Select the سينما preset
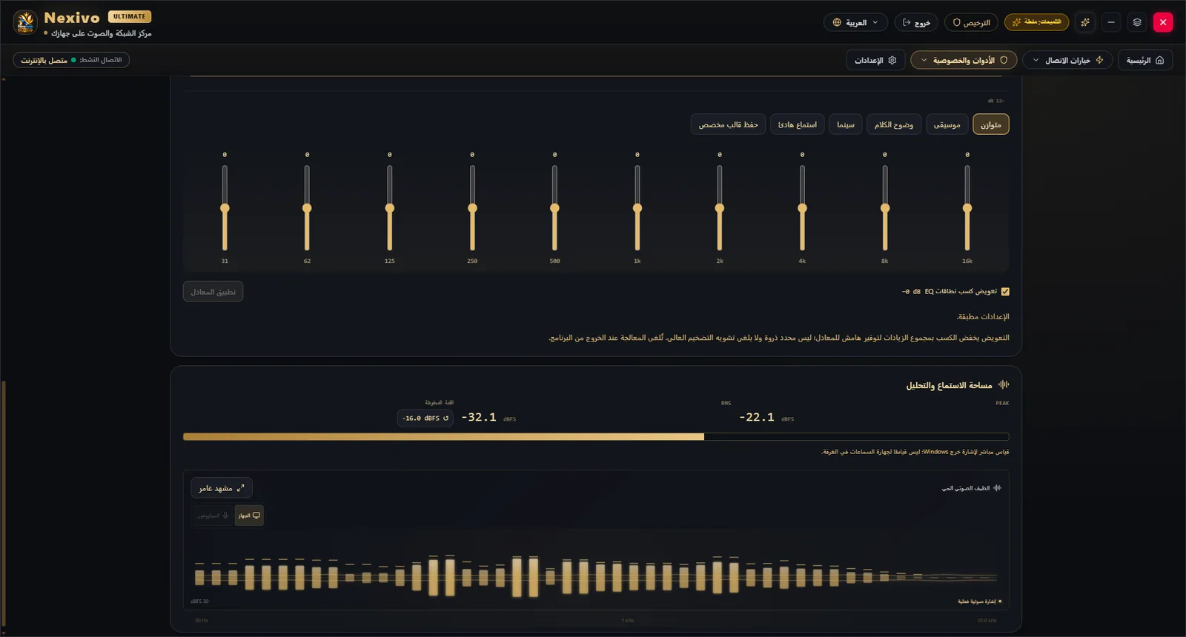This screenshot has width=1186, height=637. pyautogui.click(x=846, y=124)
